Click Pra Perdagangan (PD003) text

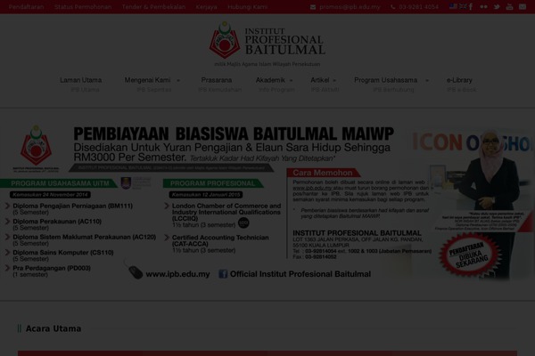[x=52, y=268]
